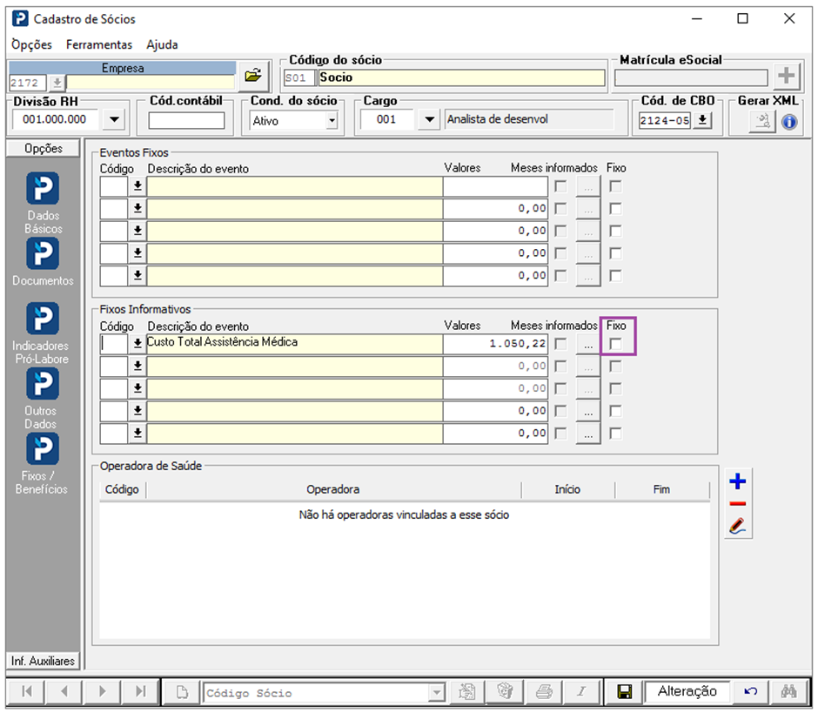Go to previous record arrow
The image size is (818, 713).
point(64,691)
